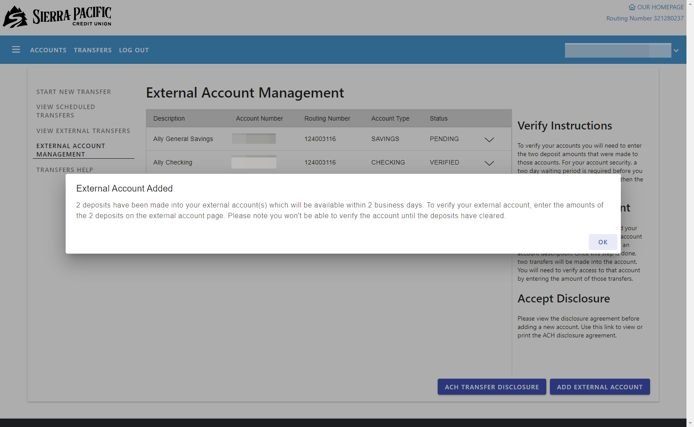The height and width of the screenshot is (427, 694).
Task: Click the home icon beside Our Homepage
Action: (632, 7)
